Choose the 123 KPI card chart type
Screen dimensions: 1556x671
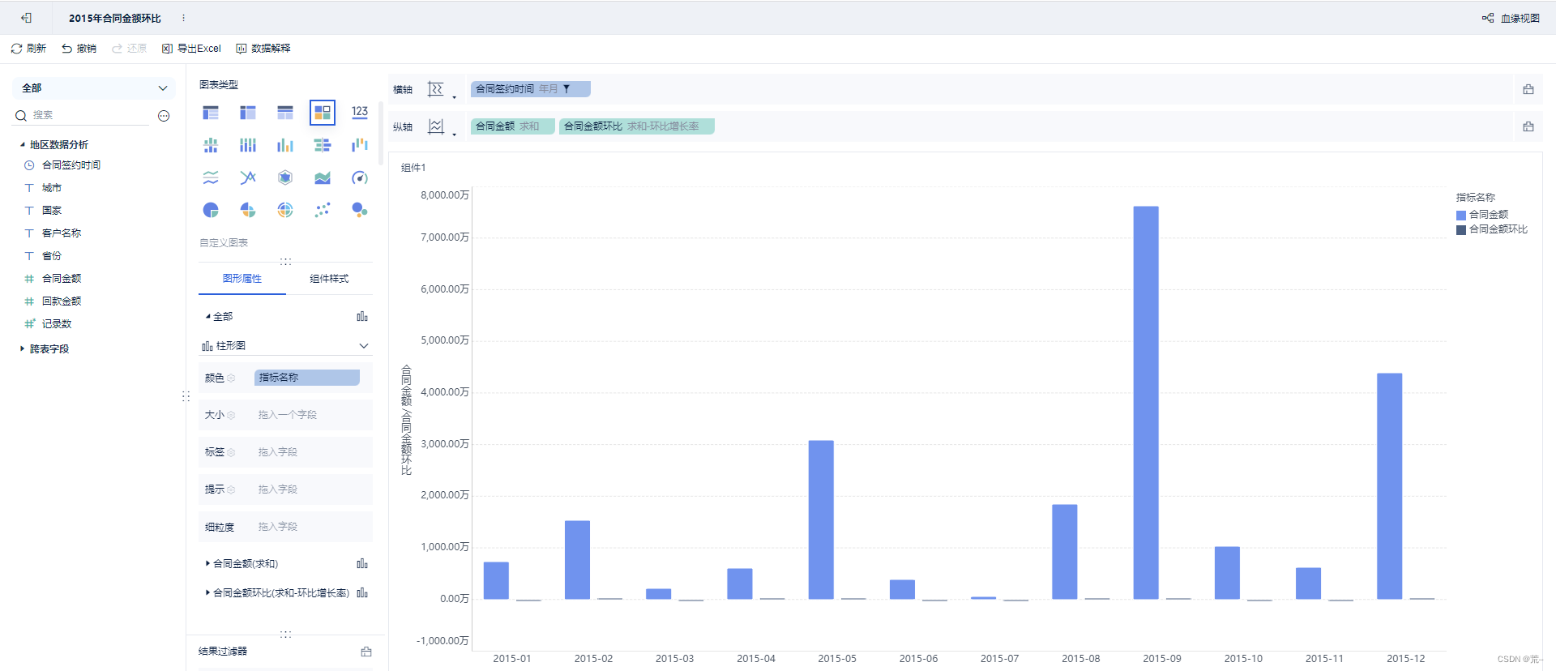point(360,113)
